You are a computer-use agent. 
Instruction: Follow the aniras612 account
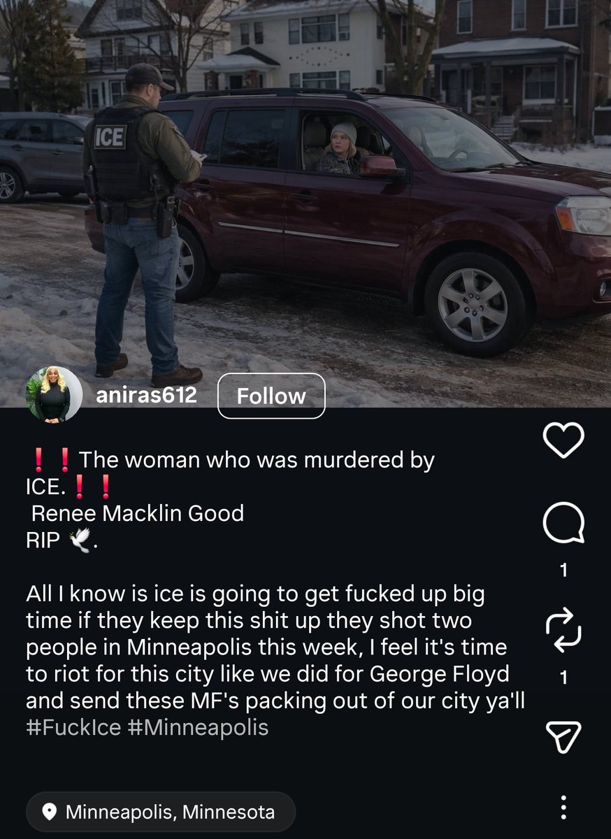point(271,396)
